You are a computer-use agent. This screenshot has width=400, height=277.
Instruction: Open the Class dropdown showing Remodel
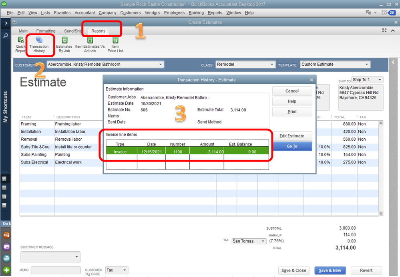[272, 64]
